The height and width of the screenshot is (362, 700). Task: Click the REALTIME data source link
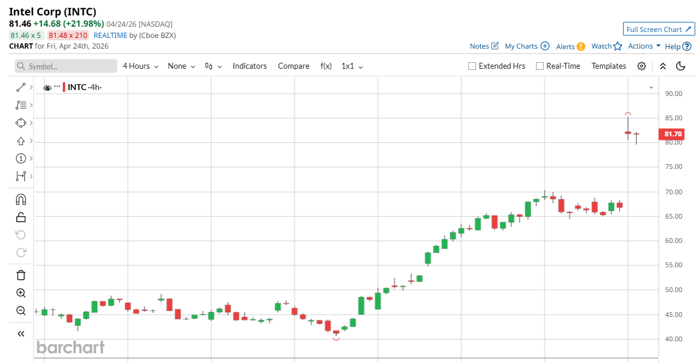(110, 36)
